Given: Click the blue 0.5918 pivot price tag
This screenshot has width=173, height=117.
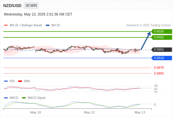Looking at the screenshot, I should pyautogui.click(x=162, y=58).
